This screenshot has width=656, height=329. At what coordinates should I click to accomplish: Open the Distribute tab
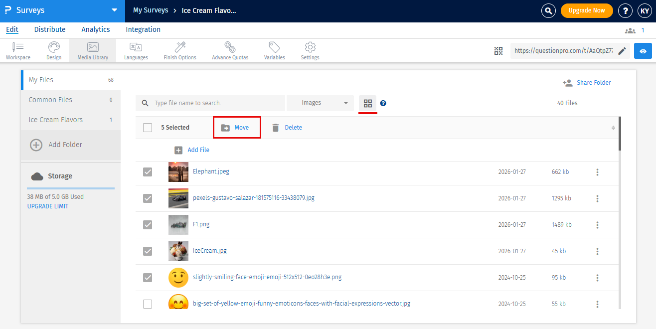pyautogui.click(x=50, y=29)
